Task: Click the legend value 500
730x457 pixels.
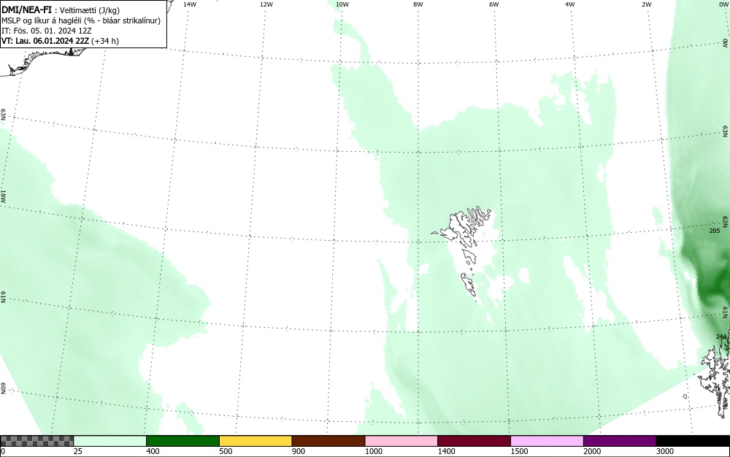Action: (x=226, y=451)
